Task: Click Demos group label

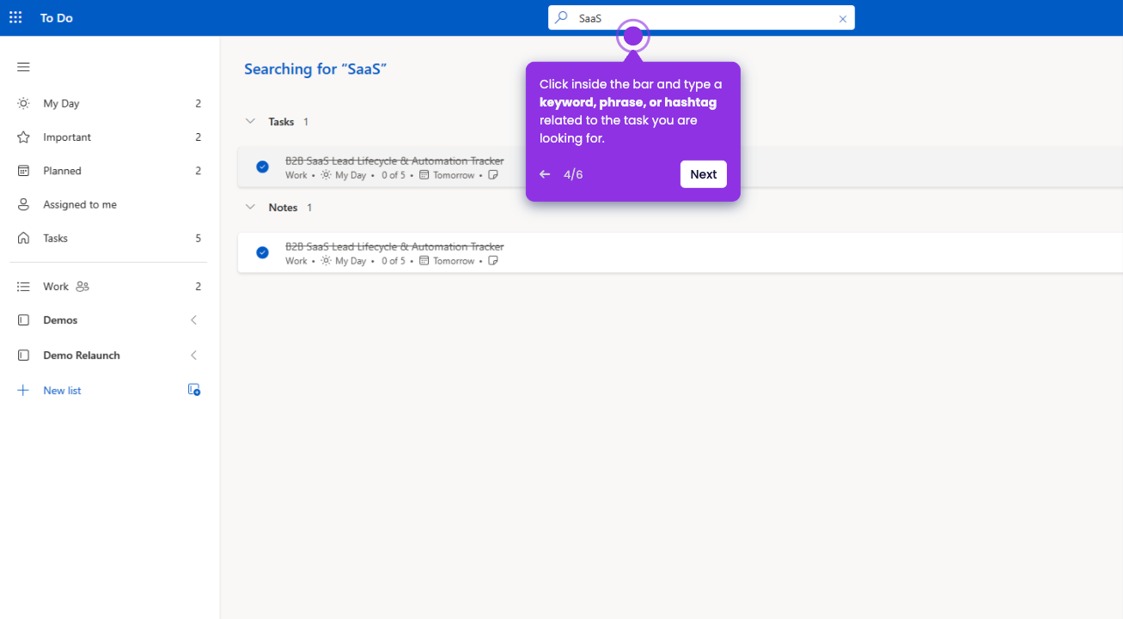Action: 60,320
